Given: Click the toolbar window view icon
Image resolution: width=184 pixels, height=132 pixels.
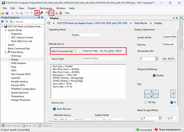Looking at the screenshot, I should pyautogui.click(x=51, y=13).
